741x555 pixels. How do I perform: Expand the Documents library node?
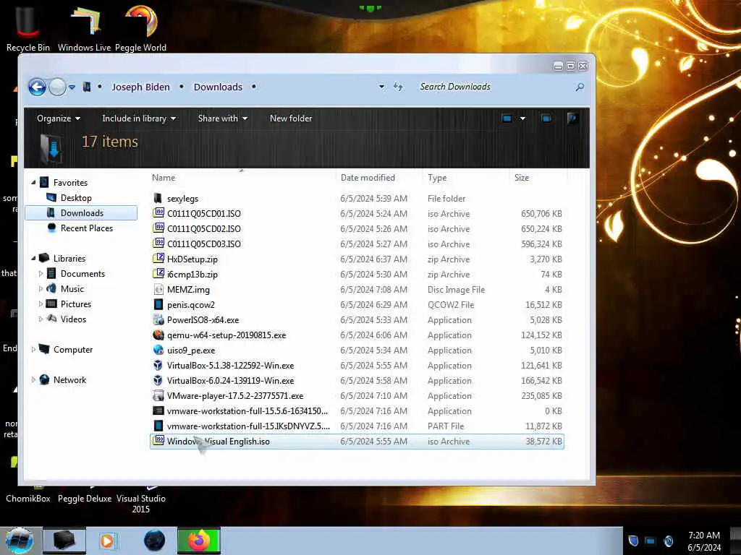coord(41,274)
